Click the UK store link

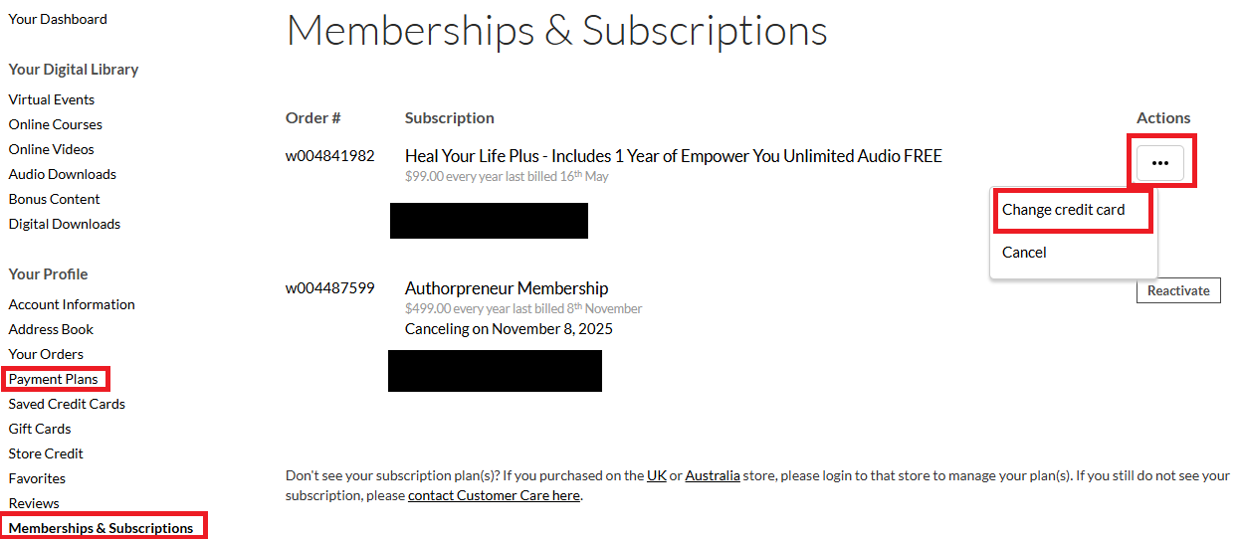coord(657,475)
